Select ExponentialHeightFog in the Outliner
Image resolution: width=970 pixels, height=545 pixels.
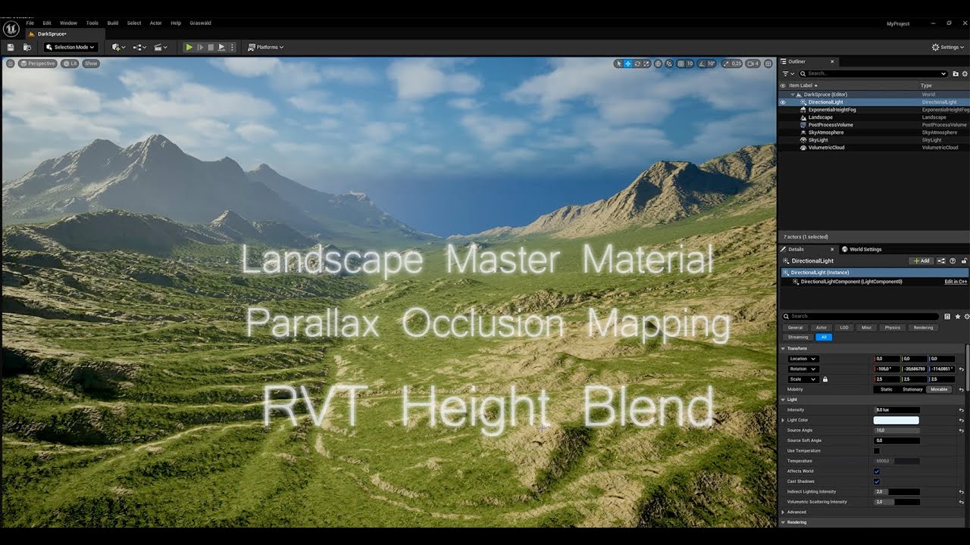pos(831,110)
